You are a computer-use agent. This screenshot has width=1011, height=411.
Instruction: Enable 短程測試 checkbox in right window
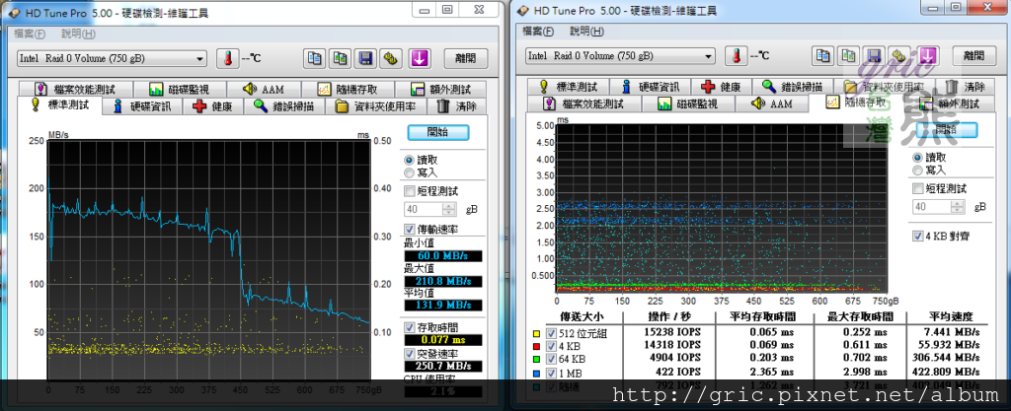pos(917,188)
